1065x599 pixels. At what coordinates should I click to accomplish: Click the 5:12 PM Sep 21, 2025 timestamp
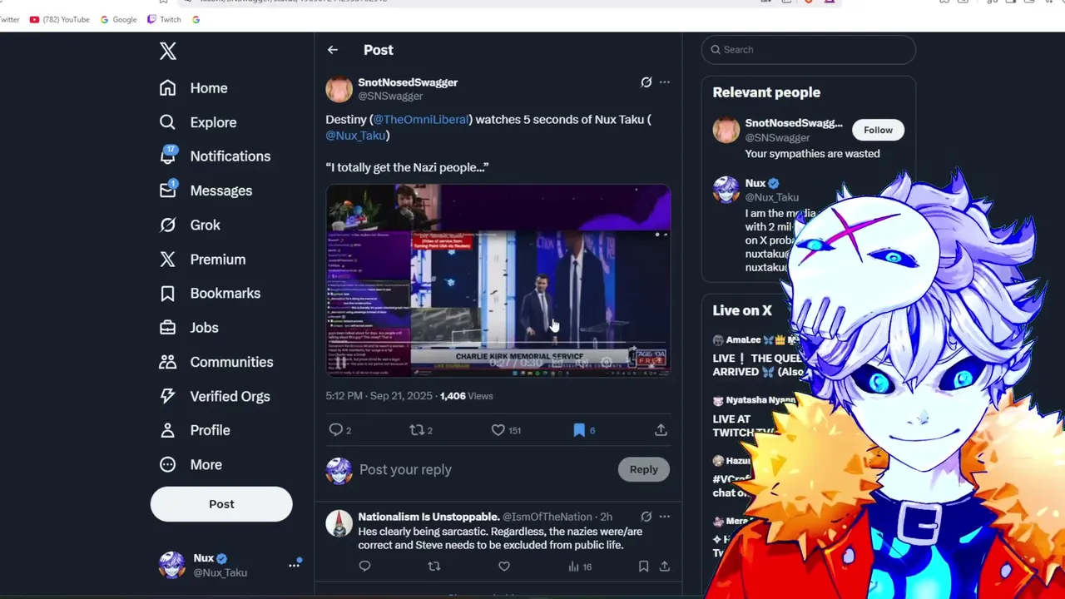pos(379,396)
